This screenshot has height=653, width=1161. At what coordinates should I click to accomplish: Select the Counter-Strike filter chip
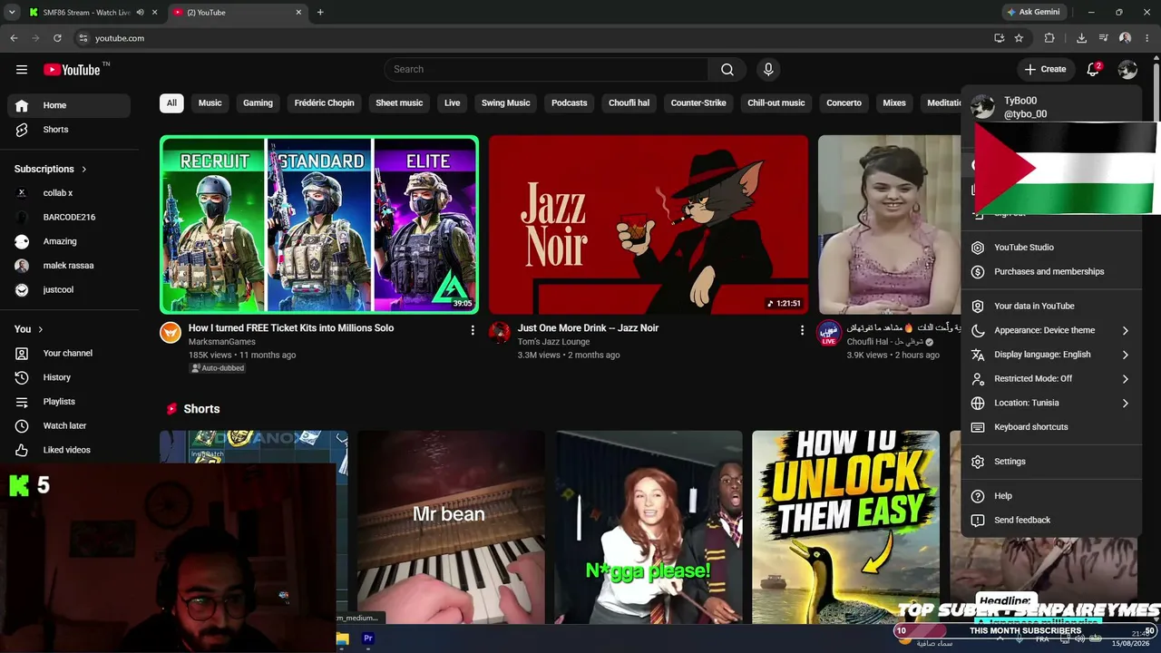698,103
